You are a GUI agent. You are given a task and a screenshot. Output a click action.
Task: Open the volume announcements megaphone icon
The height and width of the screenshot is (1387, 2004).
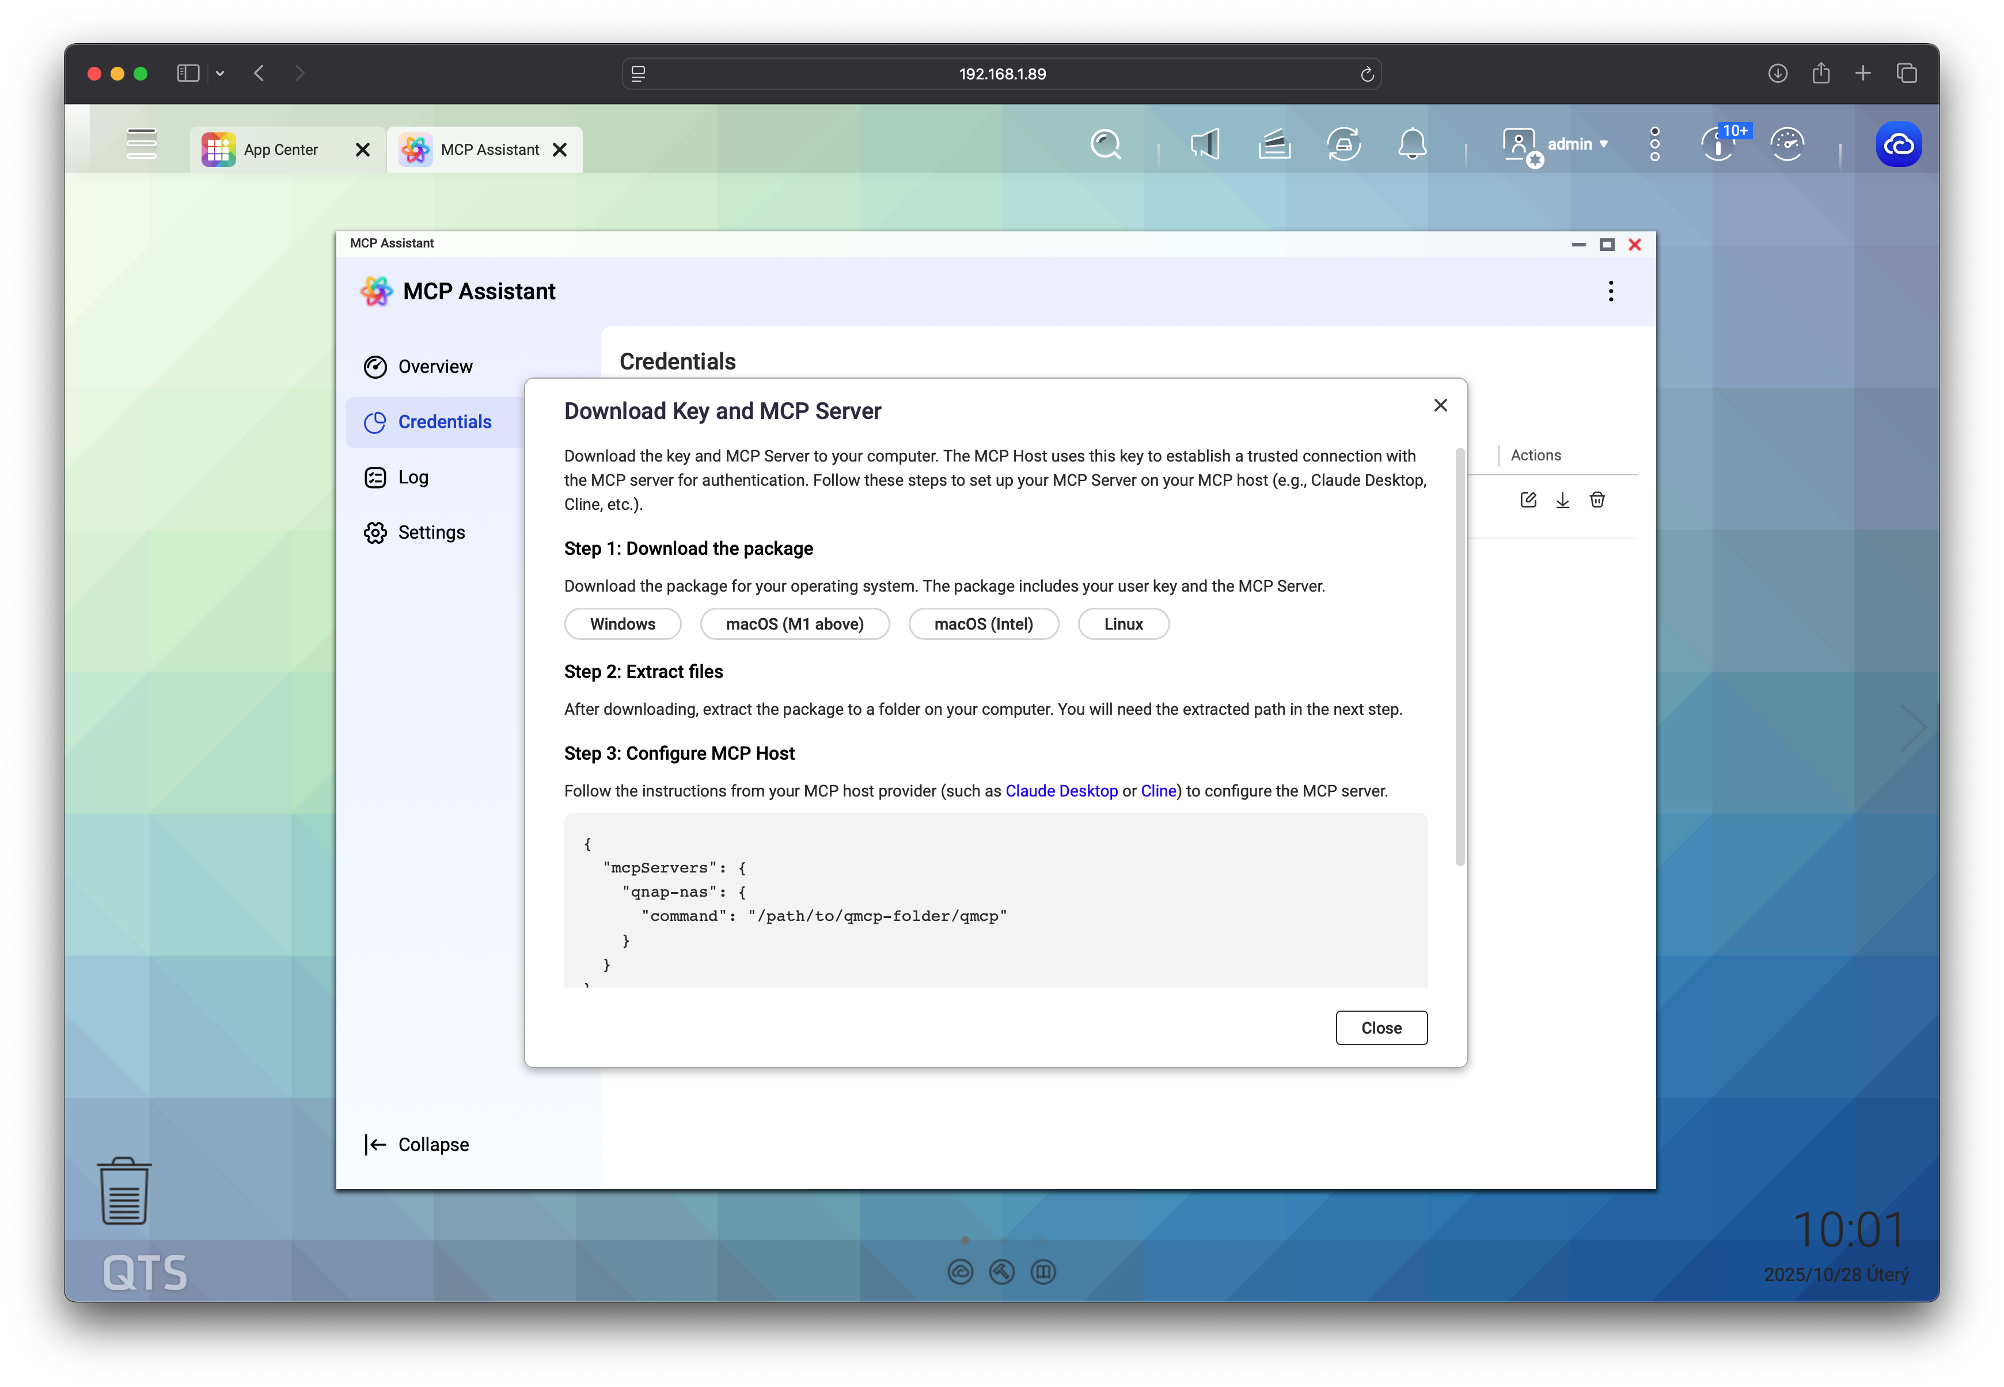1205,144
